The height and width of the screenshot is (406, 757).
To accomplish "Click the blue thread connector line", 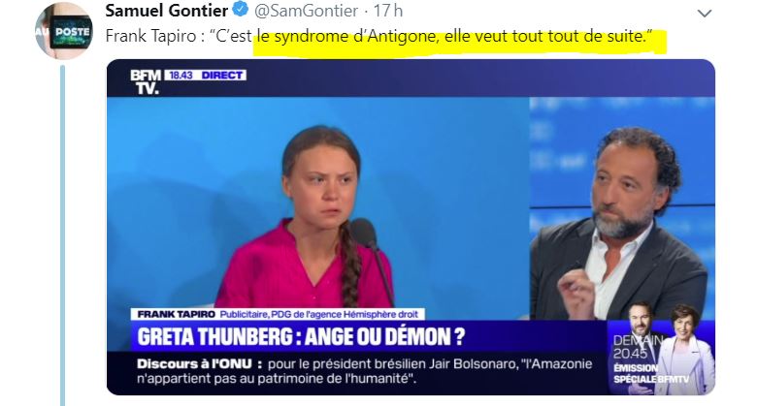I will coord(62,234).
